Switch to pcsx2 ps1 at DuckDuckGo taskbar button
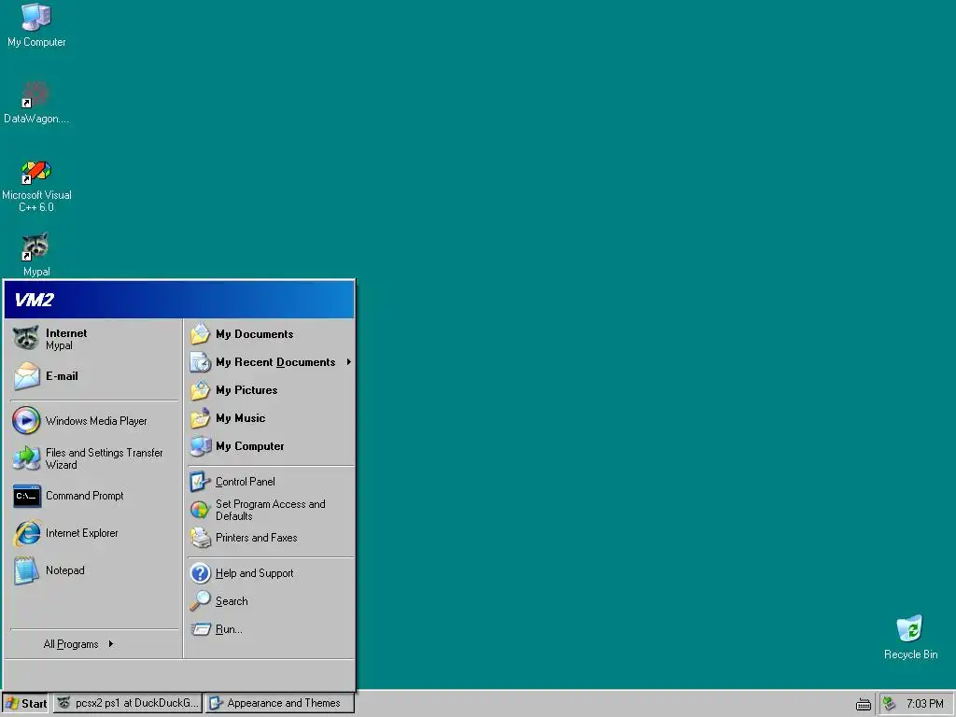The width and height of the screenshot is (956, 717). click(128, 704)
